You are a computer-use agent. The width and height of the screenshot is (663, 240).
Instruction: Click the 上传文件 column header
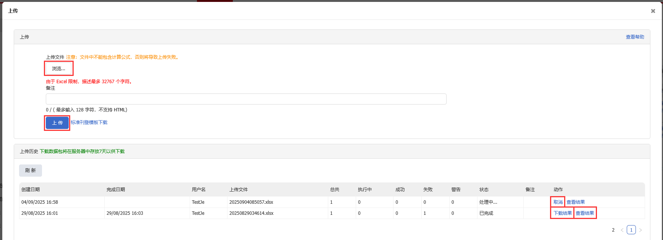[x=239, y=190]
